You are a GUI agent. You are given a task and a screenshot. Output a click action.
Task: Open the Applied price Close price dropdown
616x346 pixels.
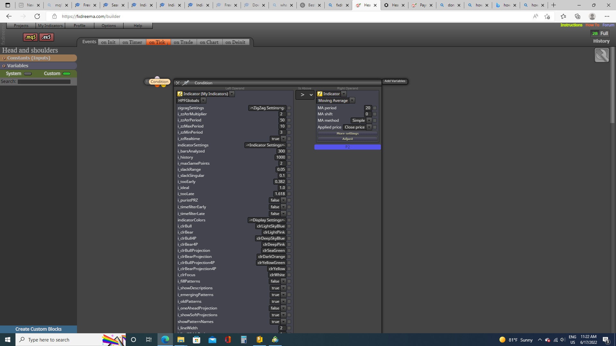click(369, 127)
